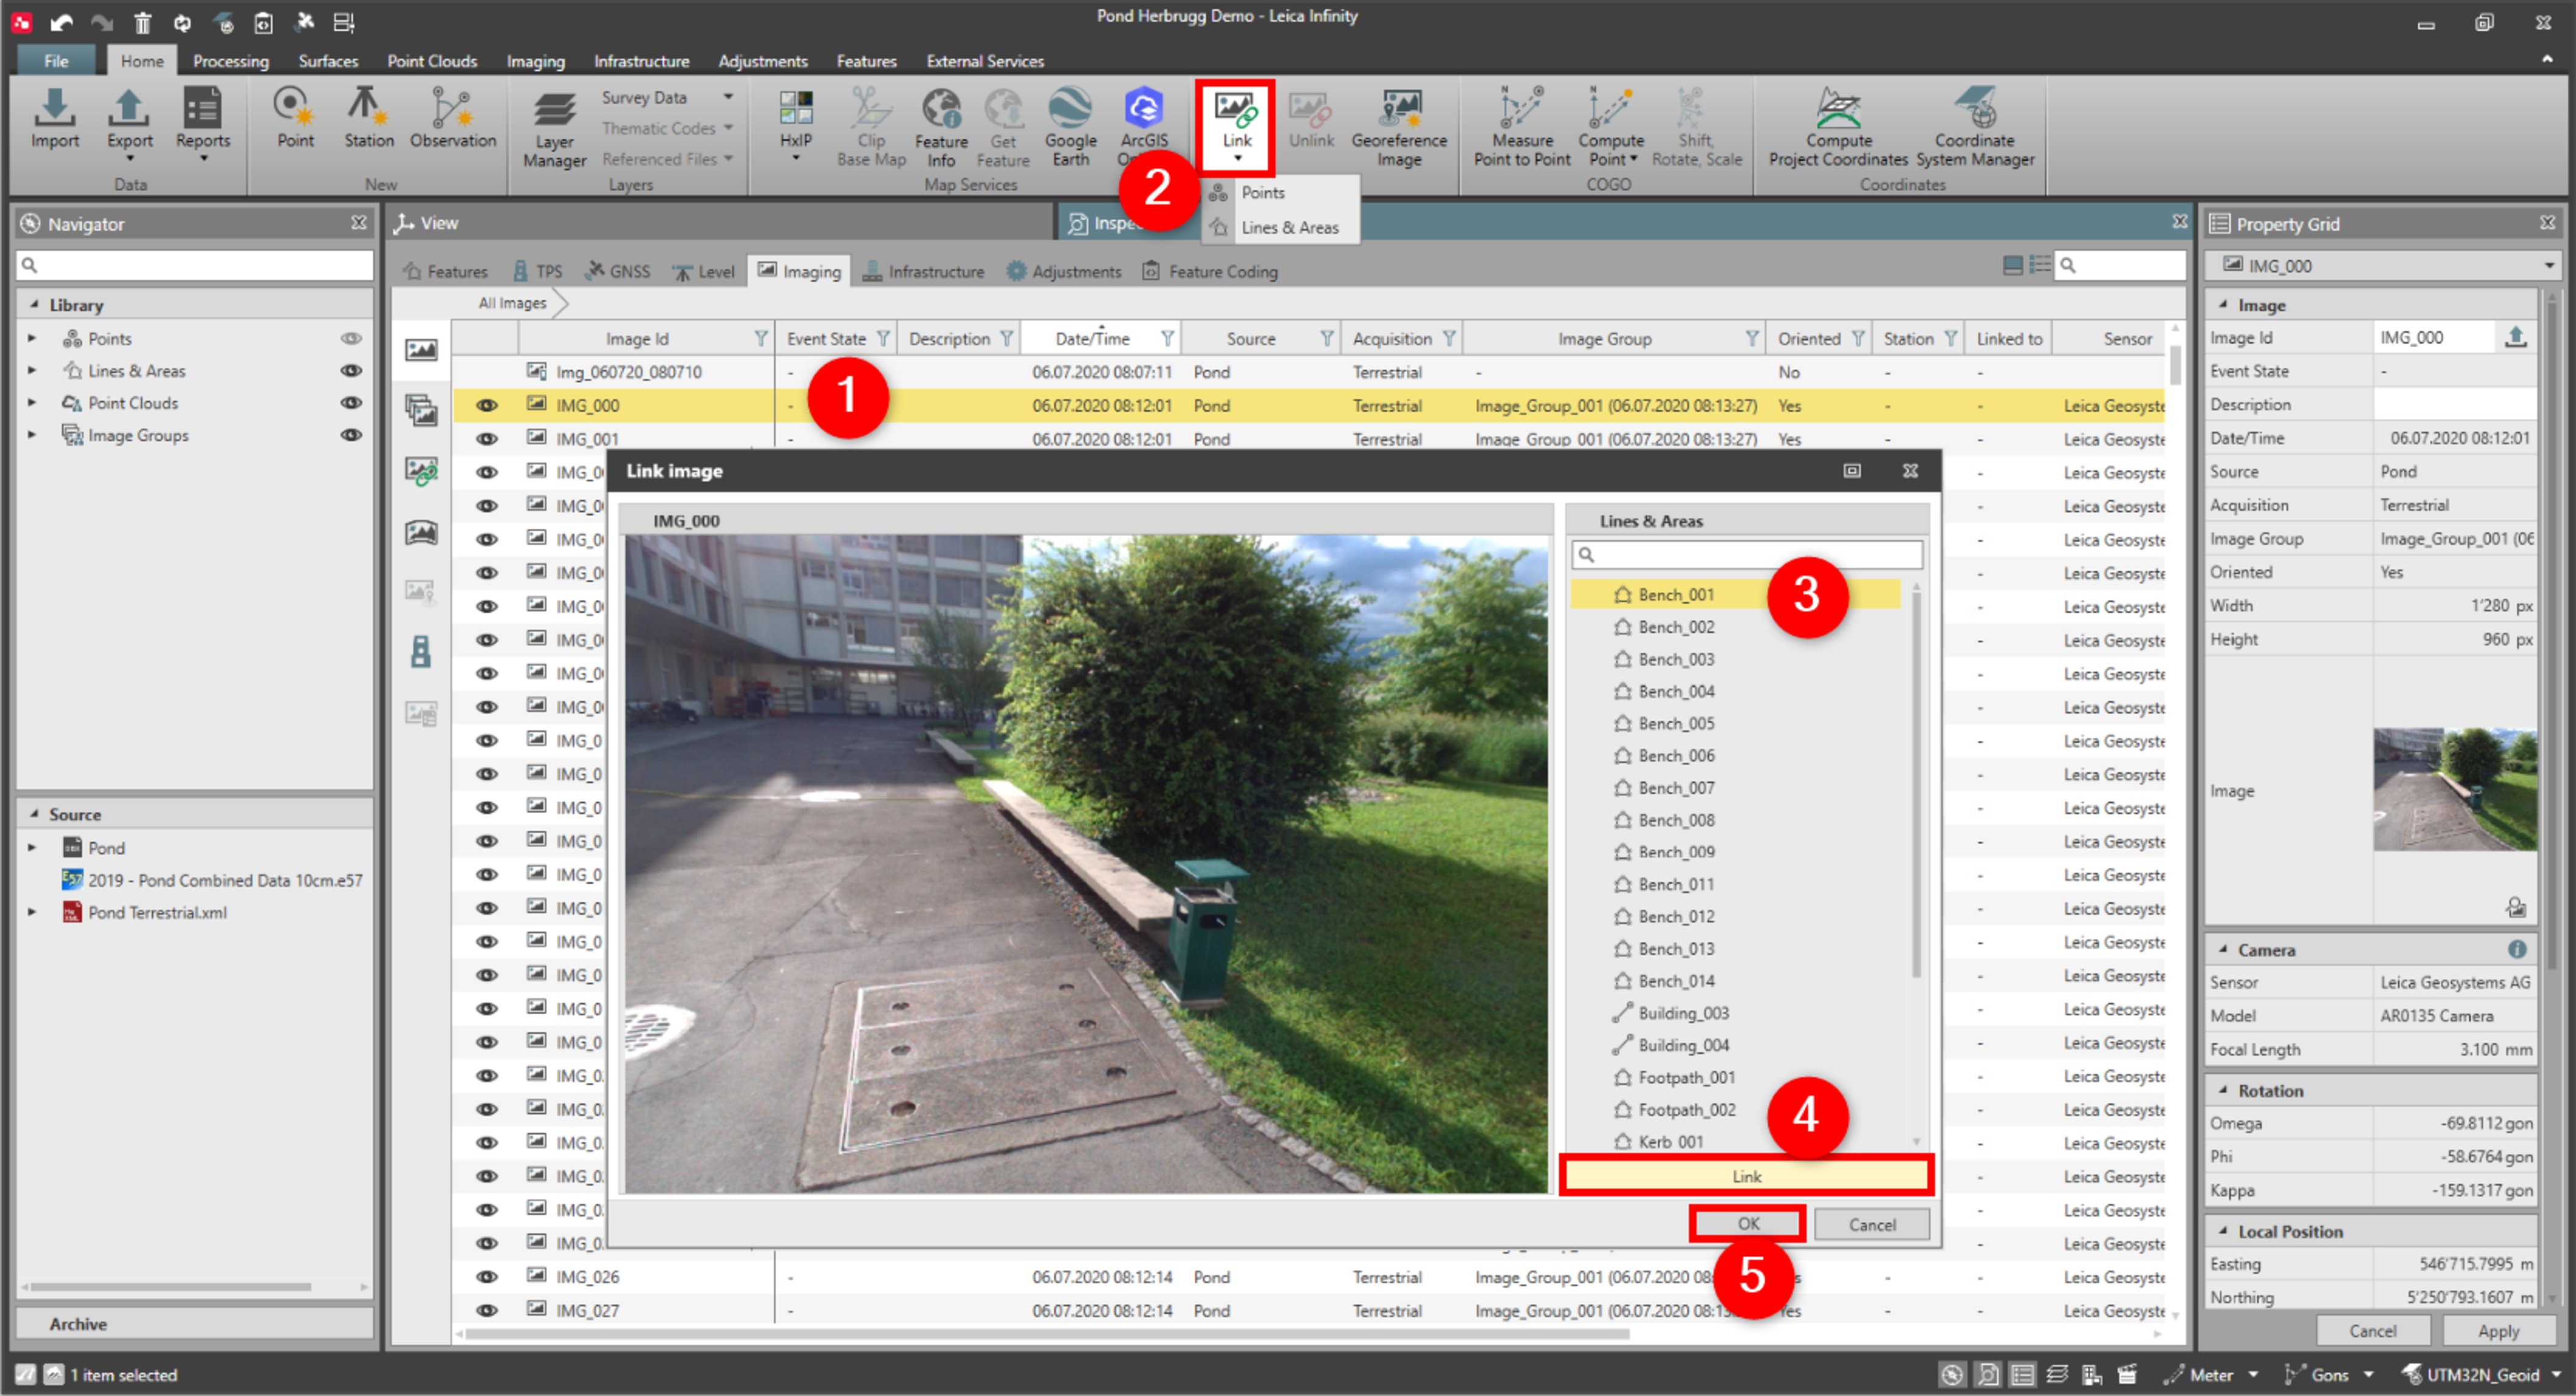2576x1396 pixels.
Task: Switch to the Point Clouds ribbon tab
Action: 432,61
